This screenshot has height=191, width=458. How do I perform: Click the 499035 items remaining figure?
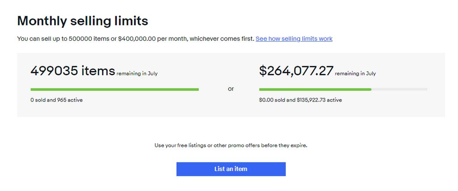click(x=73, y=71)
